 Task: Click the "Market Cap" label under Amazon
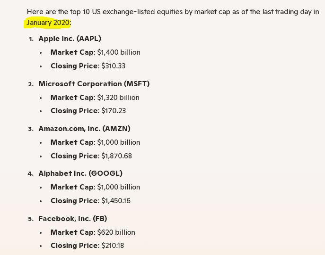(x=72, y=142)
